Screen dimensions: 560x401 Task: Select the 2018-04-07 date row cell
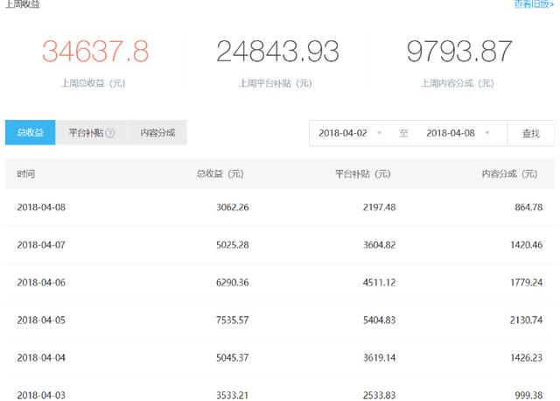41,245
